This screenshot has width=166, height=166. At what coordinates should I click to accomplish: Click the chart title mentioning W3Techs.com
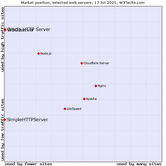coord(83,3)
